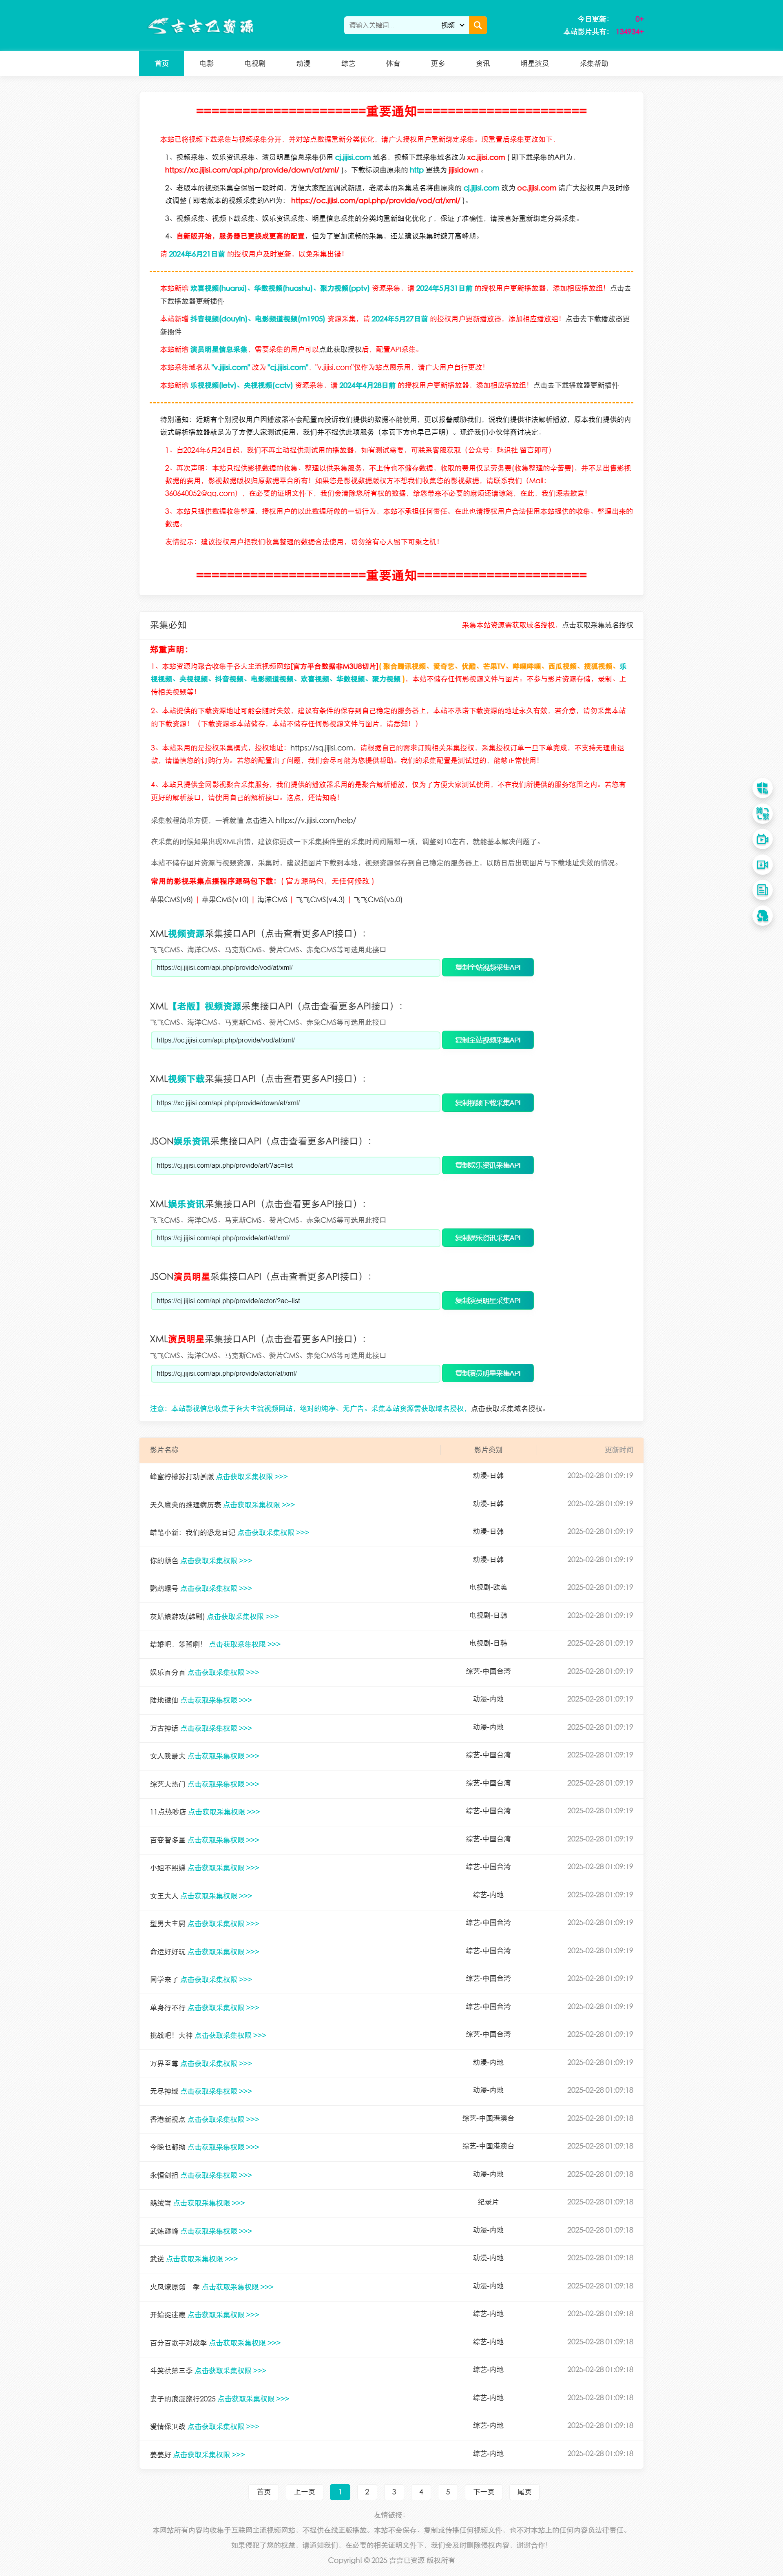Go to page 2 in pagination
Image resolution: width=783 pixels, height=2576 pixels.
[367, 2491]
